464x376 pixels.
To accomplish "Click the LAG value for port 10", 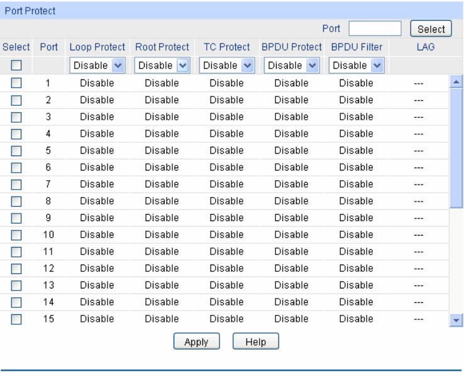I will pos(419,235).
